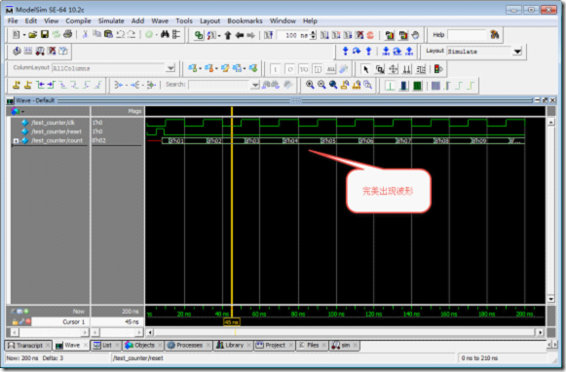
Task: Increase run length with the stepper arrow
Action: coord(313,33)
